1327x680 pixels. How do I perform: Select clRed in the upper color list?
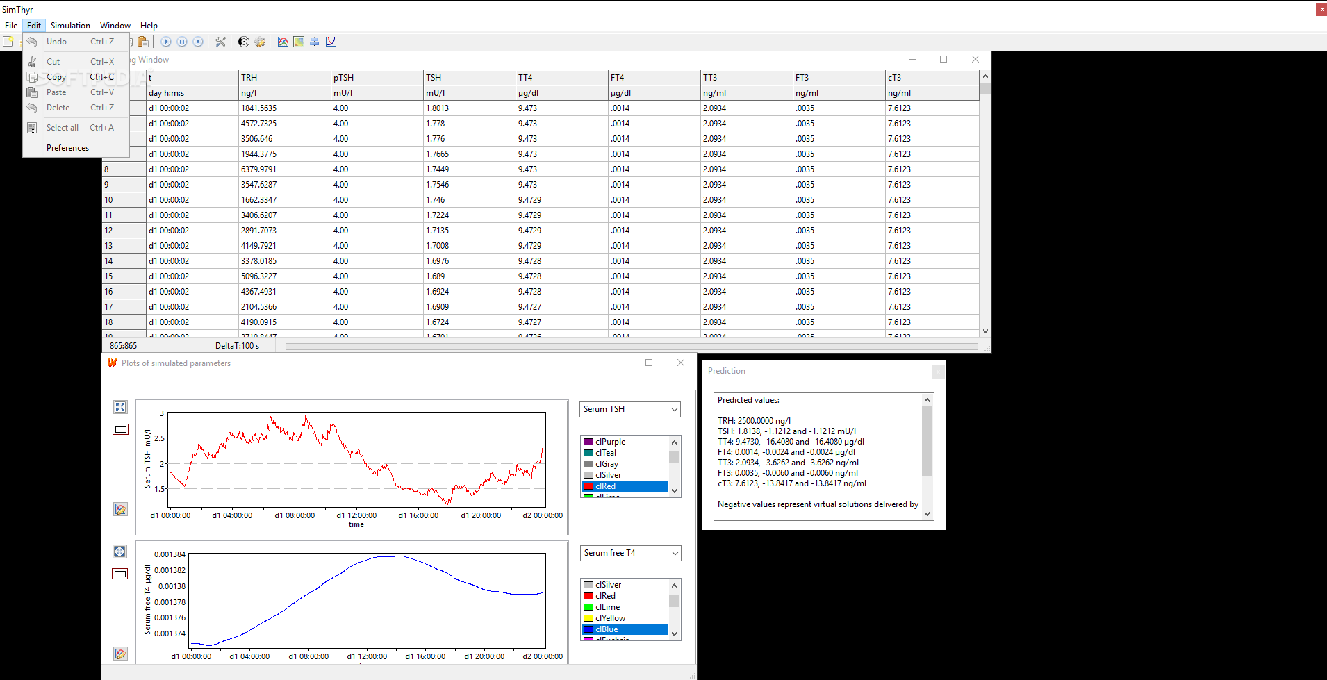pyautogui.click(x=625, y=486)
